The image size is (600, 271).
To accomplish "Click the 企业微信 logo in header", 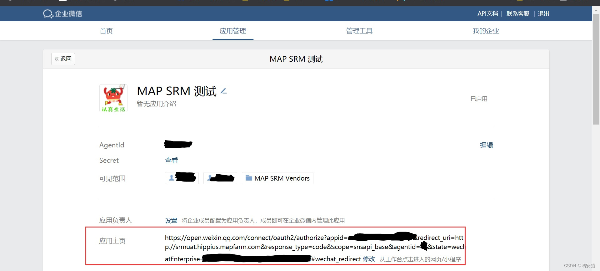I will [x=62, y=14].
